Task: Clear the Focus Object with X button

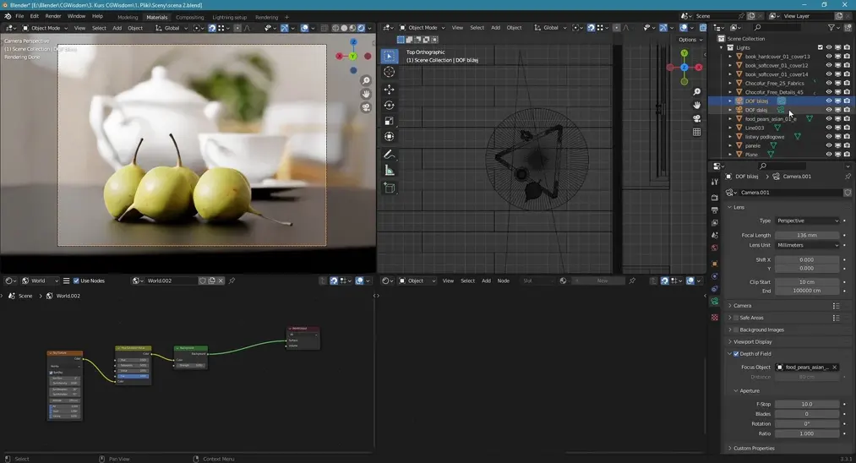Action: (835, 368)
